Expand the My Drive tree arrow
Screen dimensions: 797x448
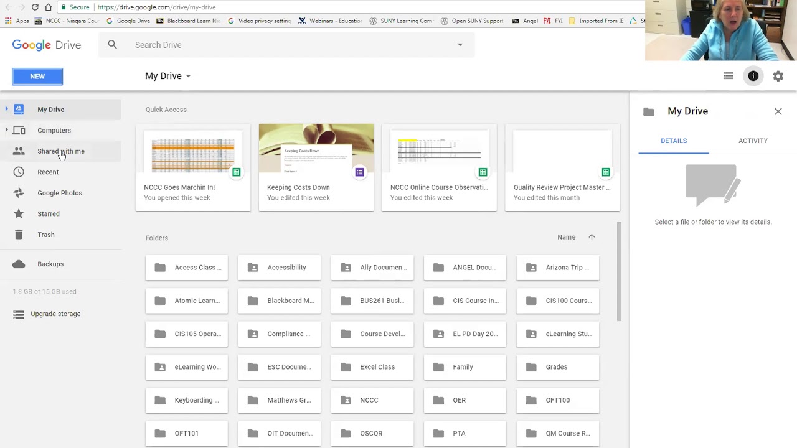[x=6, y=110]
